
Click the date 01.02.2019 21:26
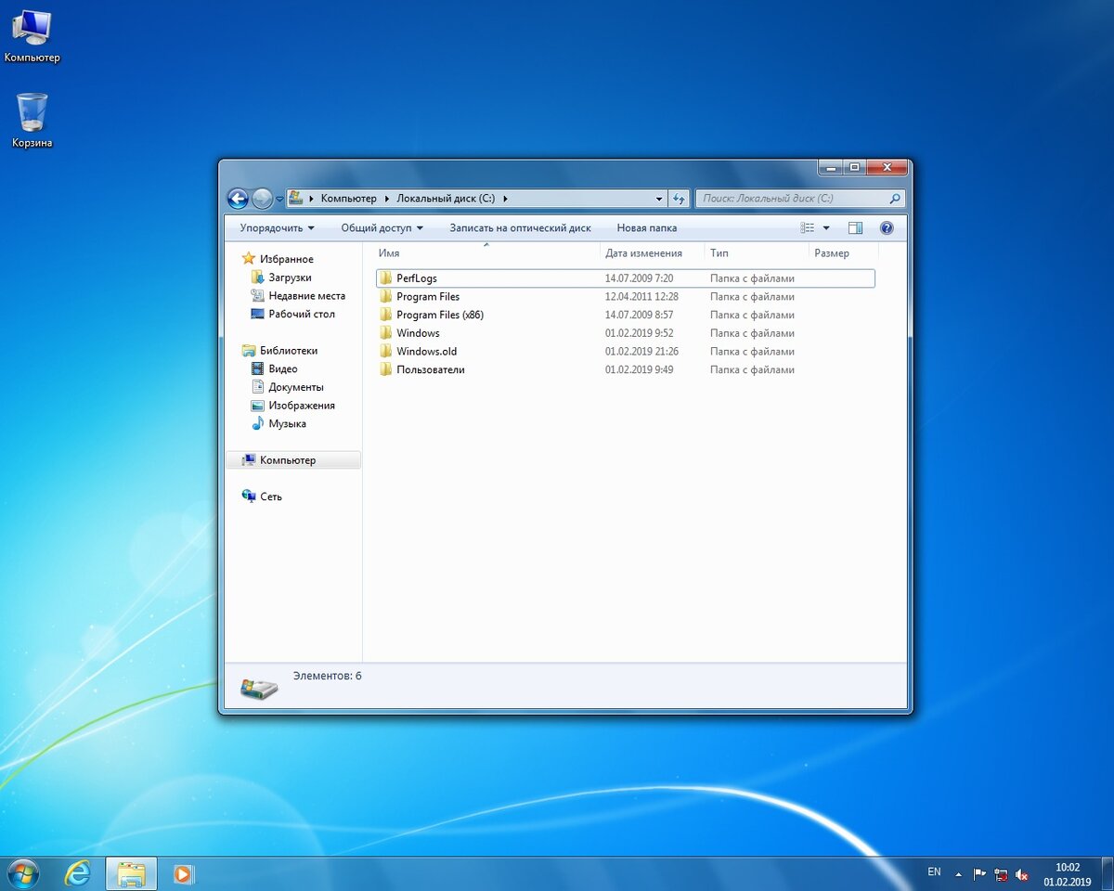pyautogui.click(x=641, y=352)
